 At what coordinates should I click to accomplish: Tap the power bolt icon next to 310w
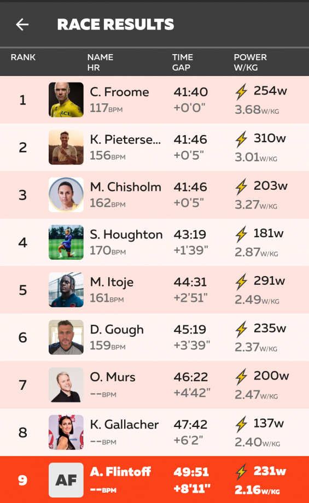pyautogui.click(x=241, y=139)
